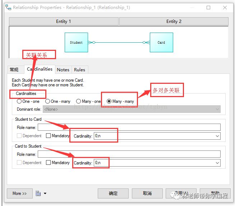
Task: Select the Many - one radio button
Action: 79,101
